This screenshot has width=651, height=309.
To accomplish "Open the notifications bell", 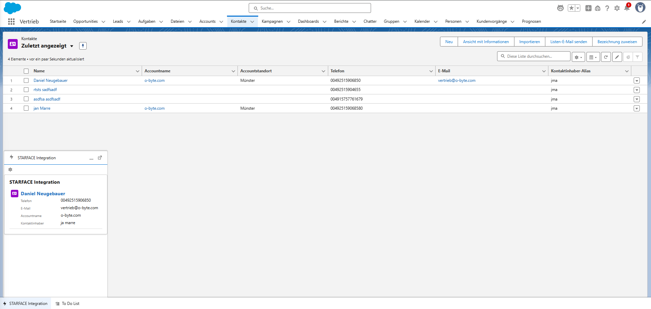I will point(627,8).
